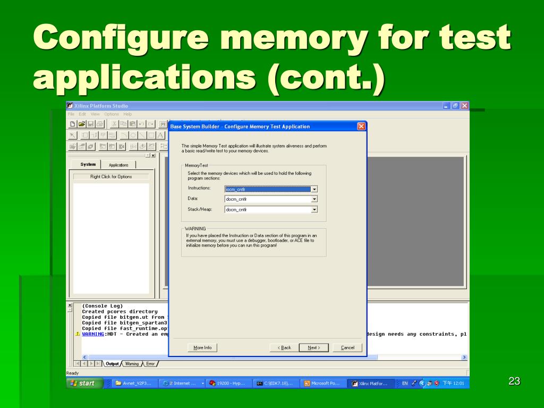The height and width of the screenshot is (408, 544).
Task: Select the arrow pointer tool
Action: coord(72,135)
